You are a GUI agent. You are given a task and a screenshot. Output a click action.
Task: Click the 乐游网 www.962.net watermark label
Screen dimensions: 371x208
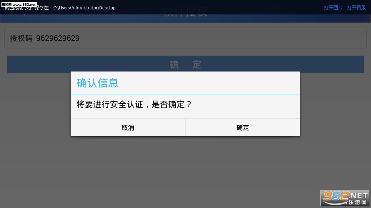coord(19,4)
